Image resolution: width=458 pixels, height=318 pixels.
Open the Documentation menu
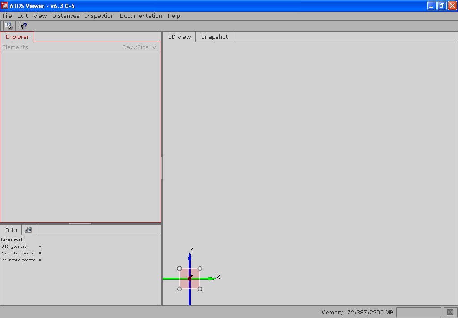pyautogui.click(x=141, y=16)
